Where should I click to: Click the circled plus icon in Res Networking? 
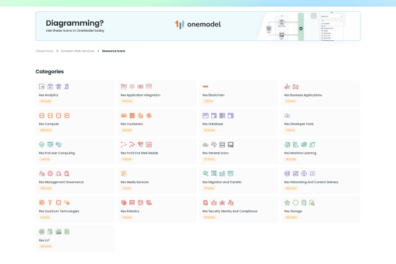coord(304,174)
